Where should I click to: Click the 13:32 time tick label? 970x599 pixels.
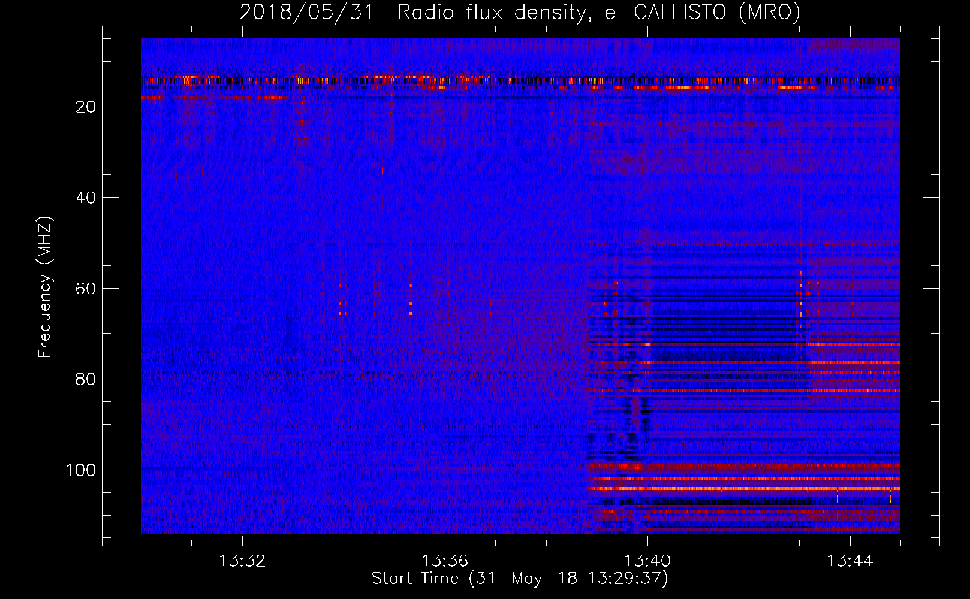pos(242,561)
